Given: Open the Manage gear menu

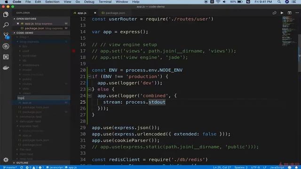Looking at the screenshot, I should [6, 160].
